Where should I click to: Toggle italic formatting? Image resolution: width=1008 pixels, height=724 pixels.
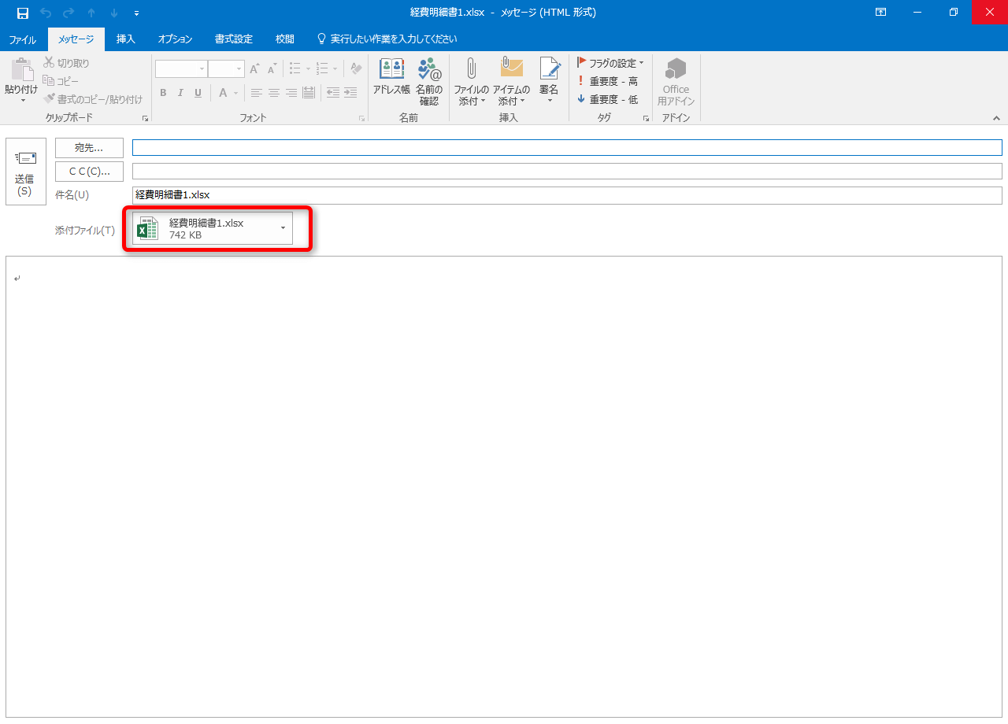pos(180,93)
